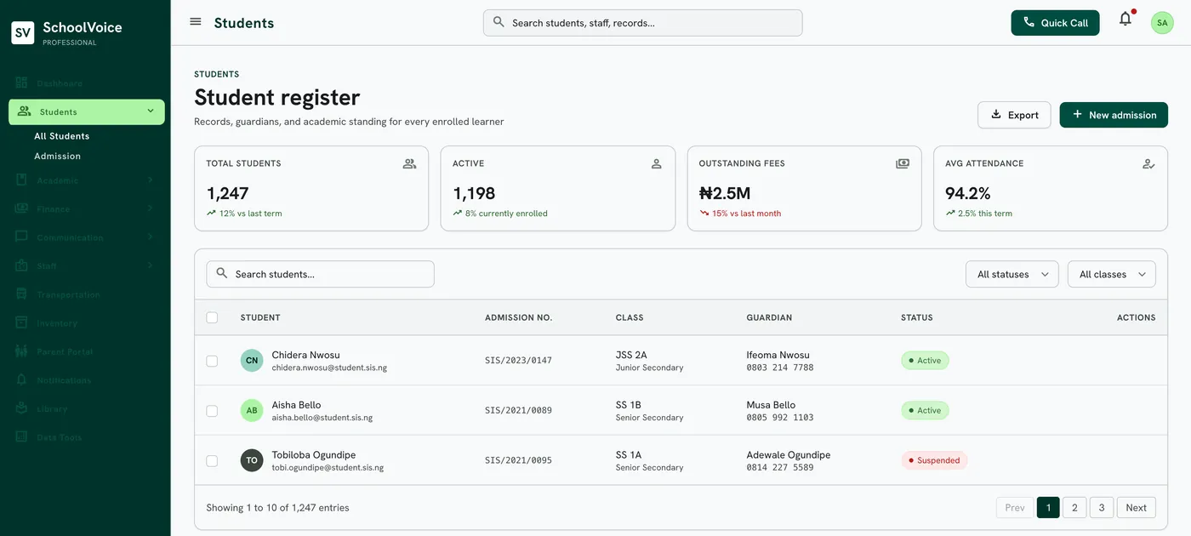Screen dimensions: 1191x536
Task: Click the Communication sidebar icon
Action: click(22, 237)
